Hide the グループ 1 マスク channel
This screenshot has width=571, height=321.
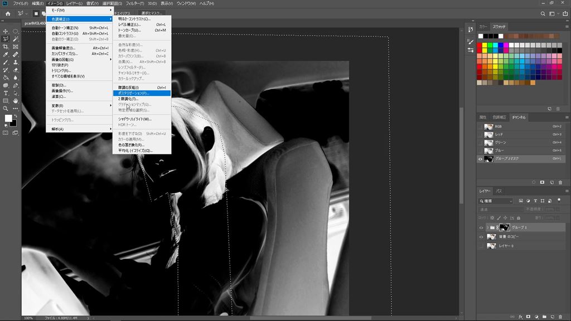tap(481, 159)
